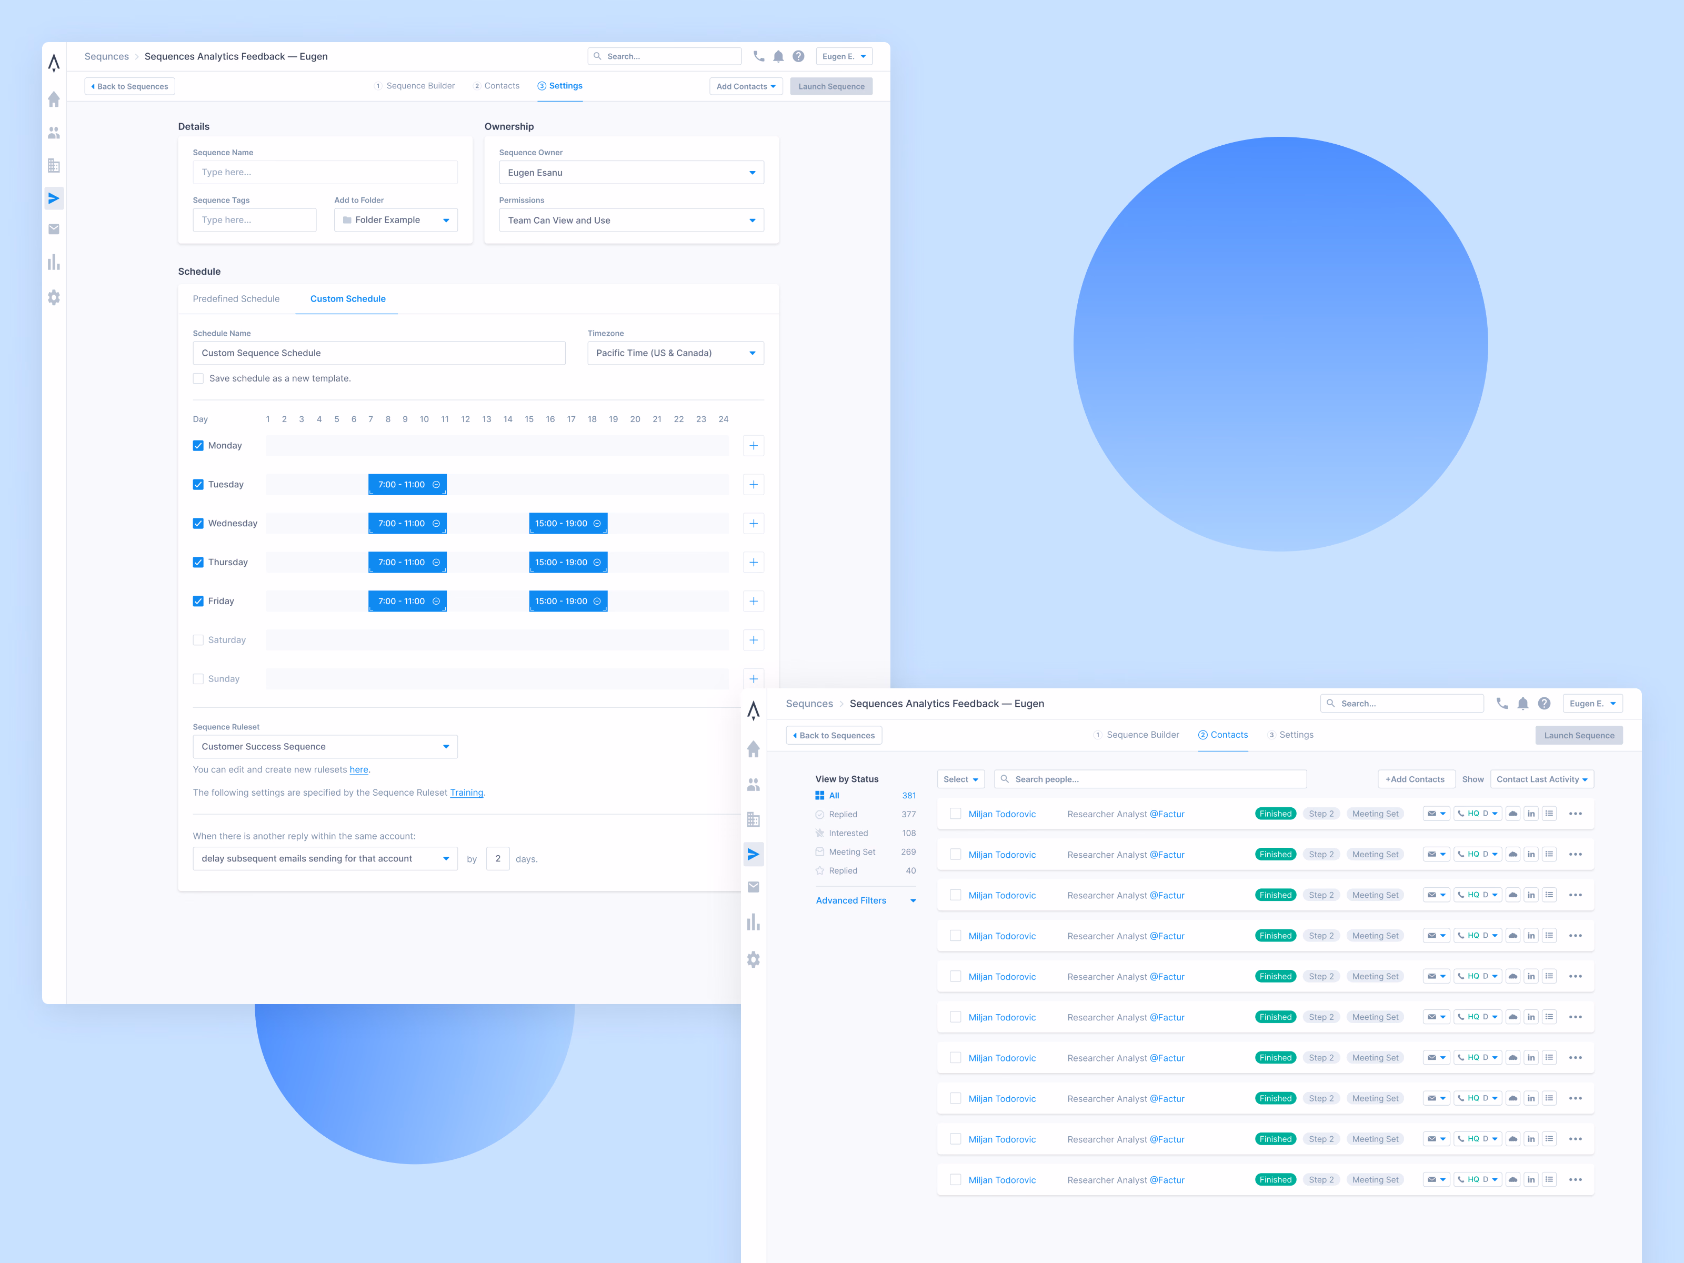
Task: Open Folder Example dropdown
Action: coord(396,220)
